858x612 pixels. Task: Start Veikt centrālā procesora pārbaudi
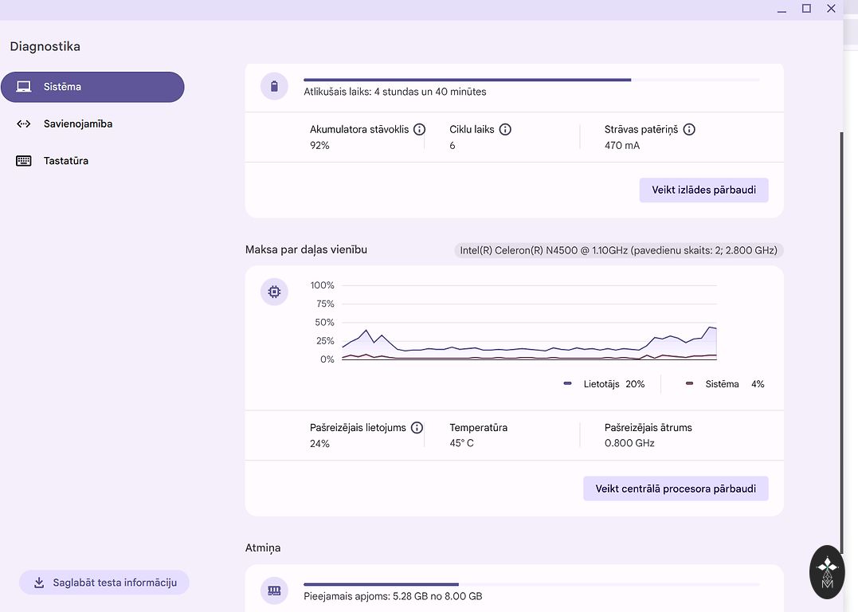point(676,488)
